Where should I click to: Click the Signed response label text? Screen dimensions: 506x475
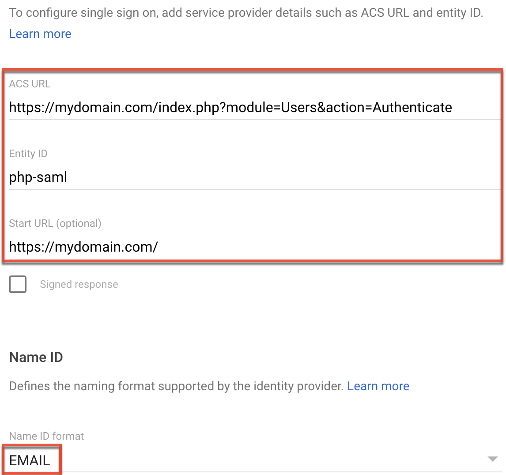point(79,284)
